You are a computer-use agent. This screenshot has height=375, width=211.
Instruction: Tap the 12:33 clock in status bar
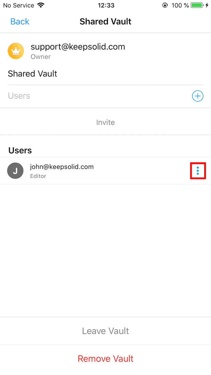pos(105,5)
